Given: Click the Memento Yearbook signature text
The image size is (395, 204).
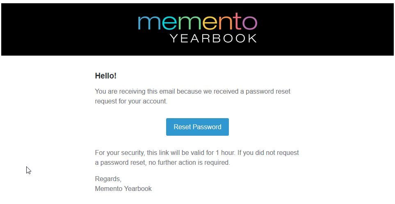Looking at the screenshot, I should [123, 189].
